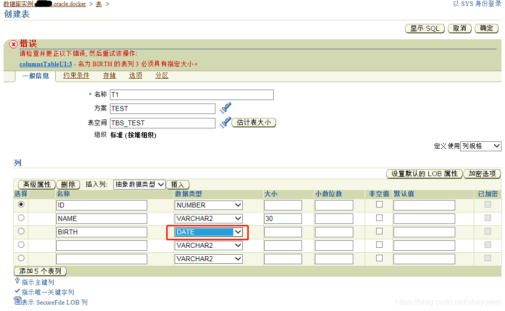Switch to the 存储 tab

109,76
